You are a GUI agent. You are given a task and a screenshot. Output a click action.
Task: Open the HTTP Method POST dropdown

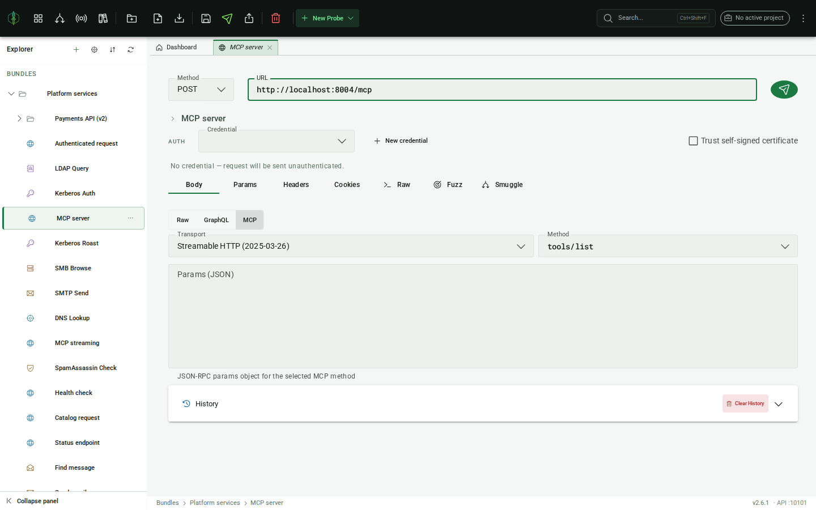pyautogui.click(x=201, y=90)
